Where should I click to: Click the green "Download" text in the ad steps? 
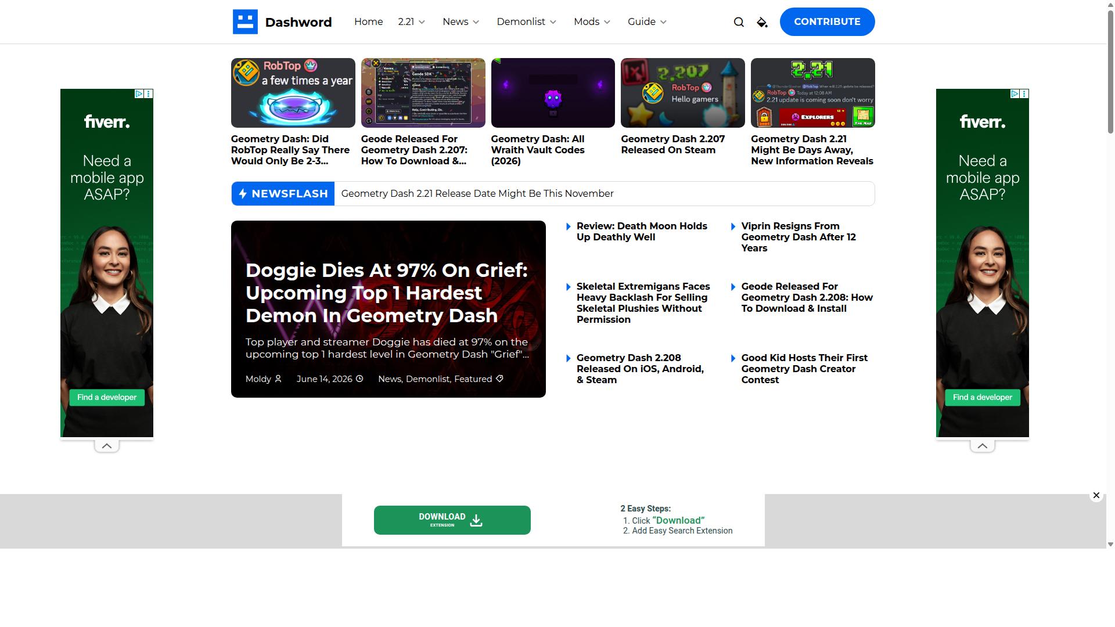[678, 521]
